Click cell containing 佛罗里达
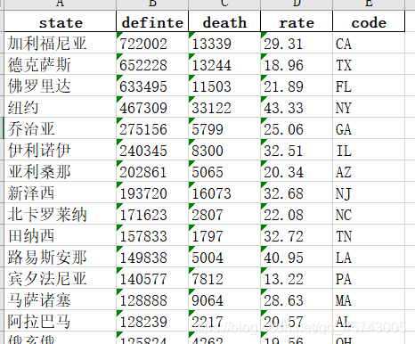This screenshot has width=415, height=344. [x=61, y=86]
